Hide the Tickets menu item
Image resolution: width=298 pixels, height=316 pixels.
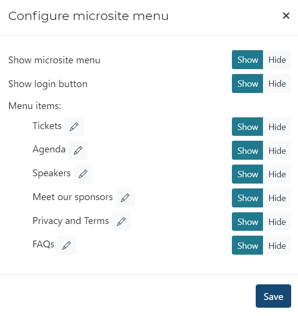(x=277, y=127)
